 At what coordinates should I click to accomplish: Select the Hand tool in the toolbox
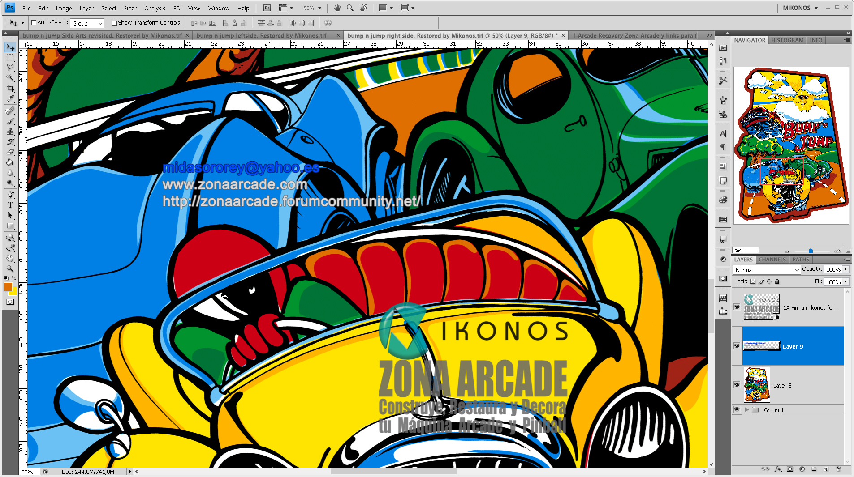tap(10, 259)
